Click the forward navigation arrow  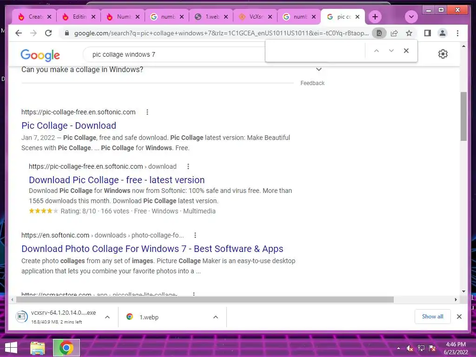click(x=33, y=33)
